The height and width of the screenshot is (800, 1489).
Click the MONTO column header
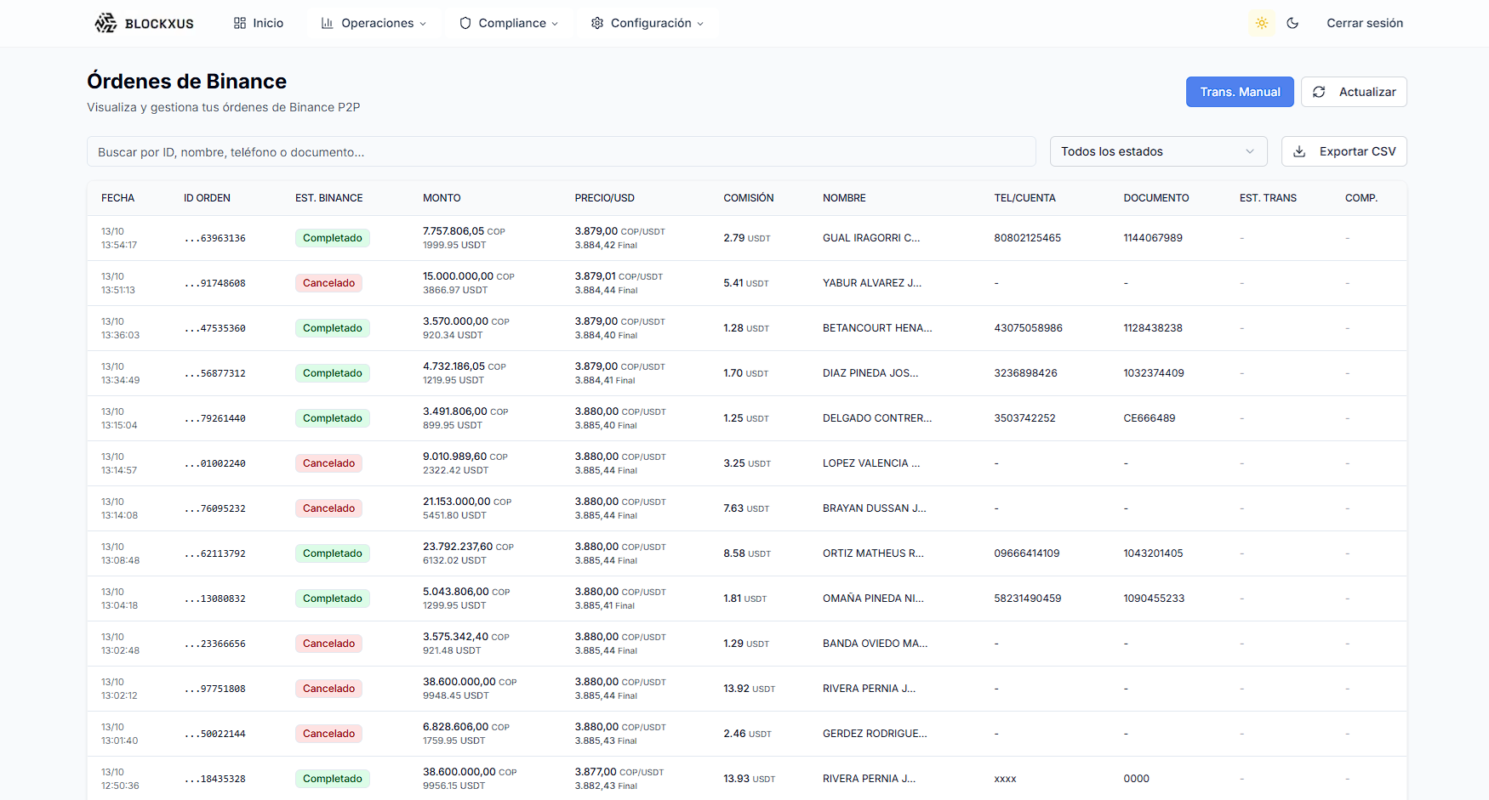[442, 198]
